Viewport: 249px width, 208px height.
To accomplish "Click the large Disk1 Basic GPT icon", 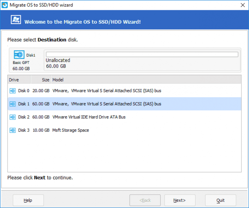I will [19, 55].
